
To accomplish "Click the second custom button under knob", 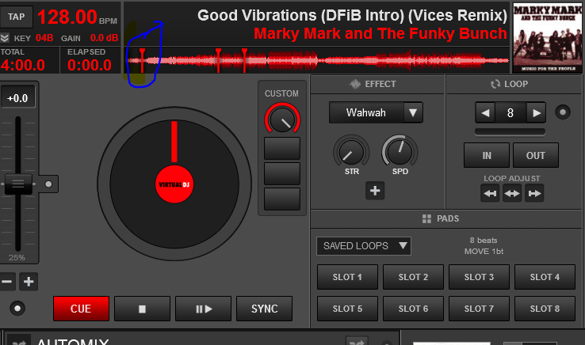I will point(282,173).
